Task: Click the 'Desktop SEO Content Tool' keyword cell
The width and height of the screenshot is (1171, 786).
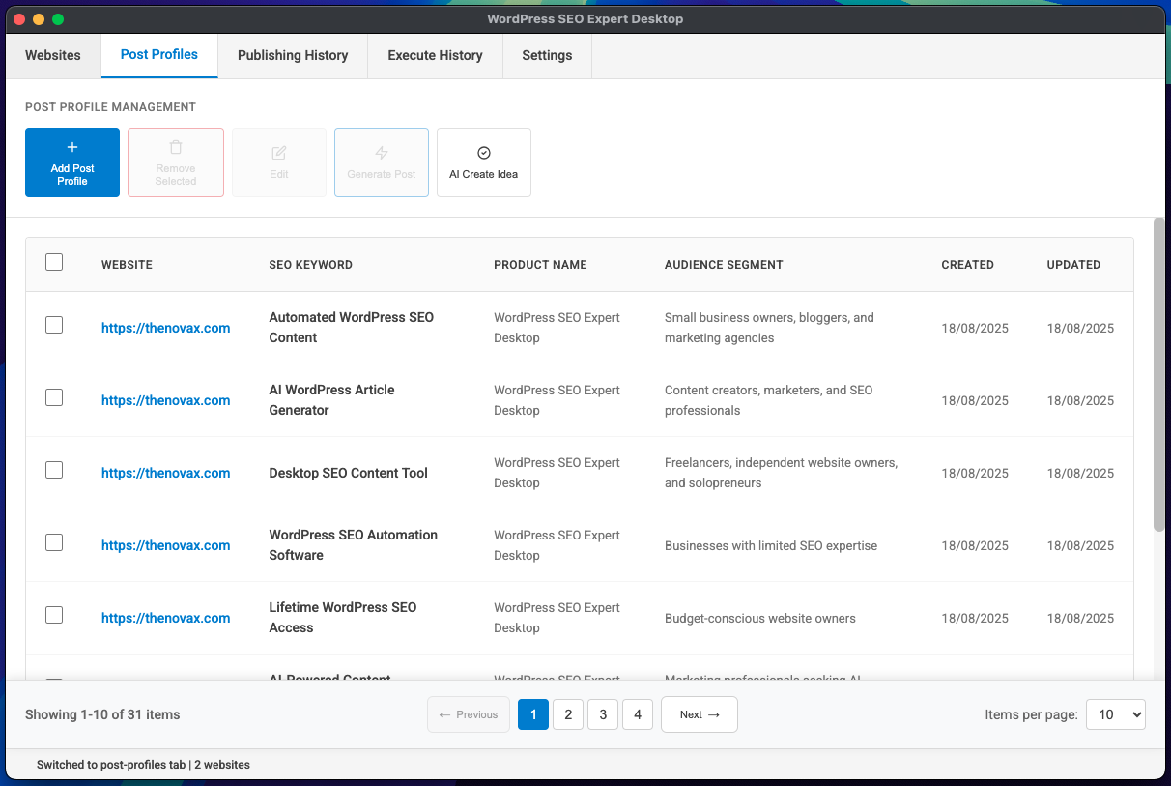Action: click(x=348, y=473)
